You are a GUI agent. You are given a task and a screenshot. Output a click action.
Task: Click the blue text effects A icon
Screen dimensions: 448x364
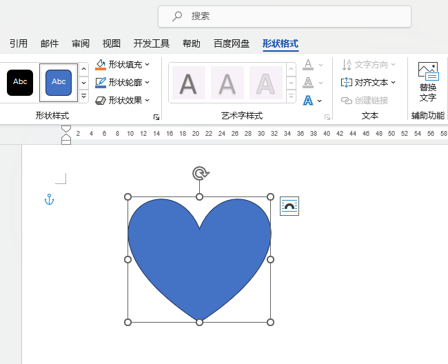tap(308, 101)
